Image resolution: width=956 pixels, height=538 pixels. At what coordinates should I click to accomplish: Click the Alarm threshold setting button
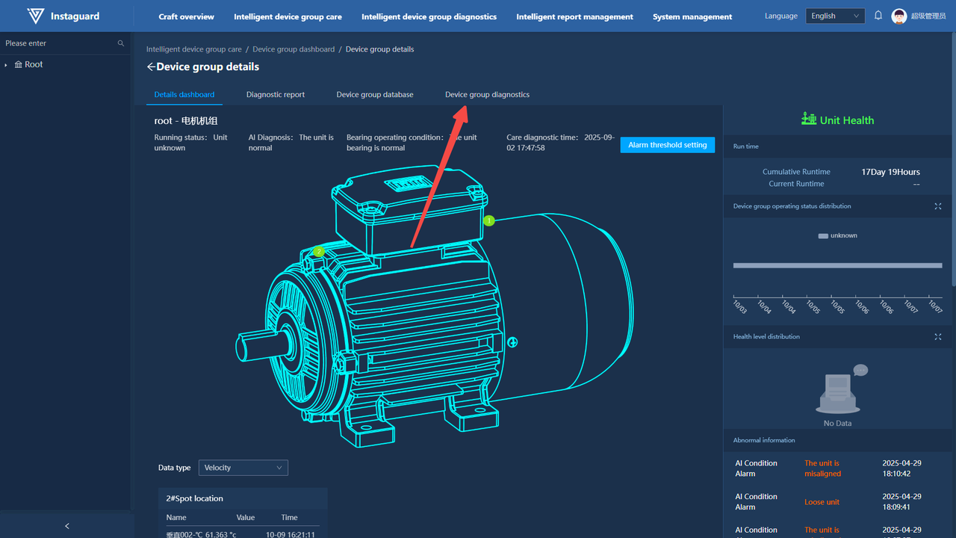pyautogui.click(x=667, y=145)
